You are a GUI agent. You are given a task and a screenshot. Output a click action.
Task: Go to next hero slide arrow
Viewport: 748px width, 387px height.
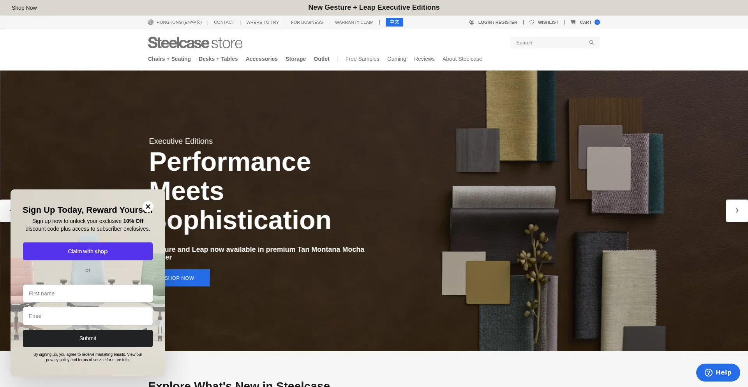pos(737,211)
